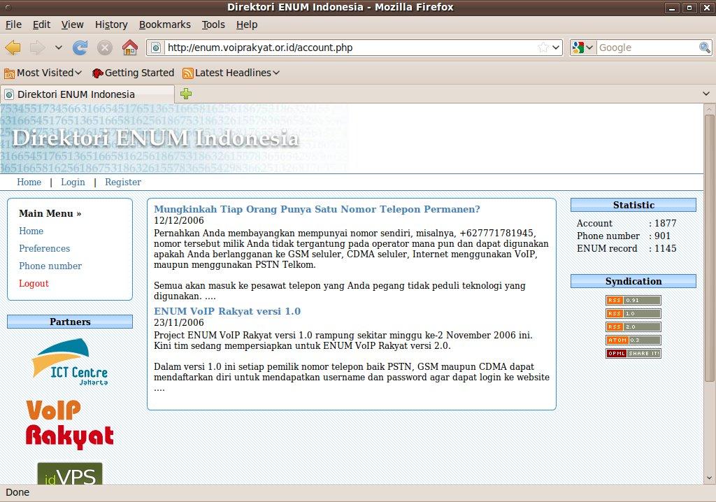
Task: Go to the Firefox home page icon
Action: pyautogui.click(x=129, y=48)
